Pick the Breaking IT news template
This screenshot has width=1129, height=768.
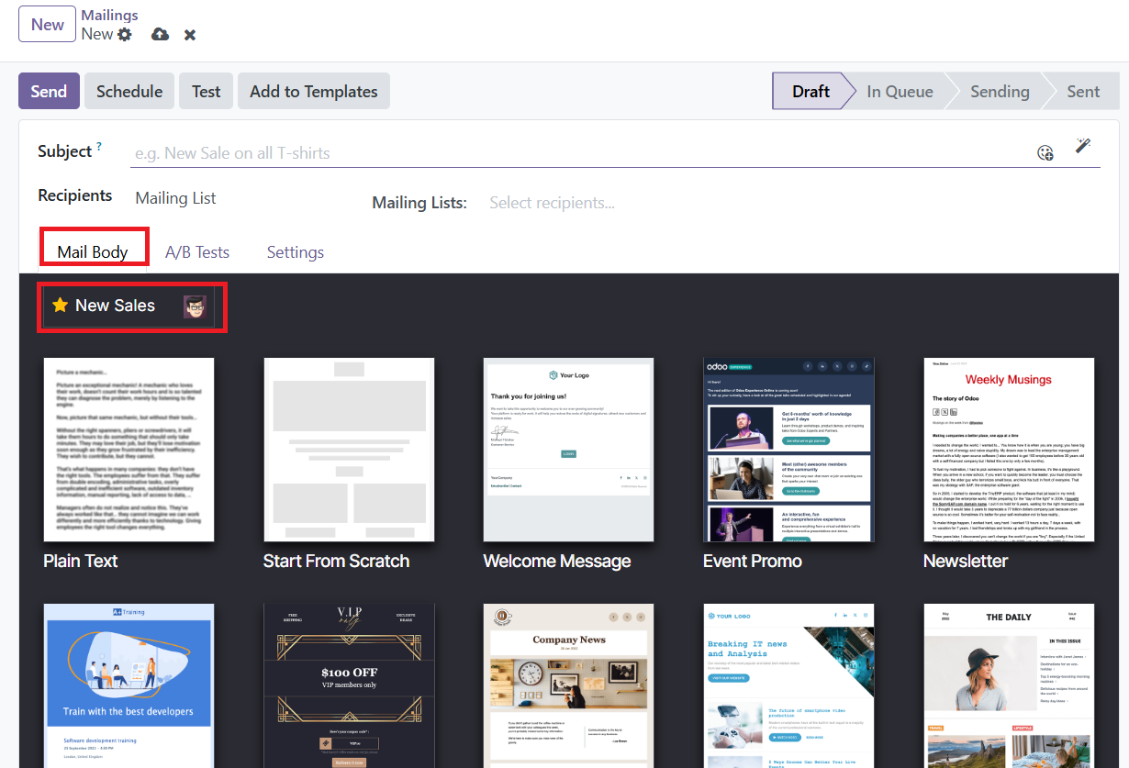click(x=788, y=685)
